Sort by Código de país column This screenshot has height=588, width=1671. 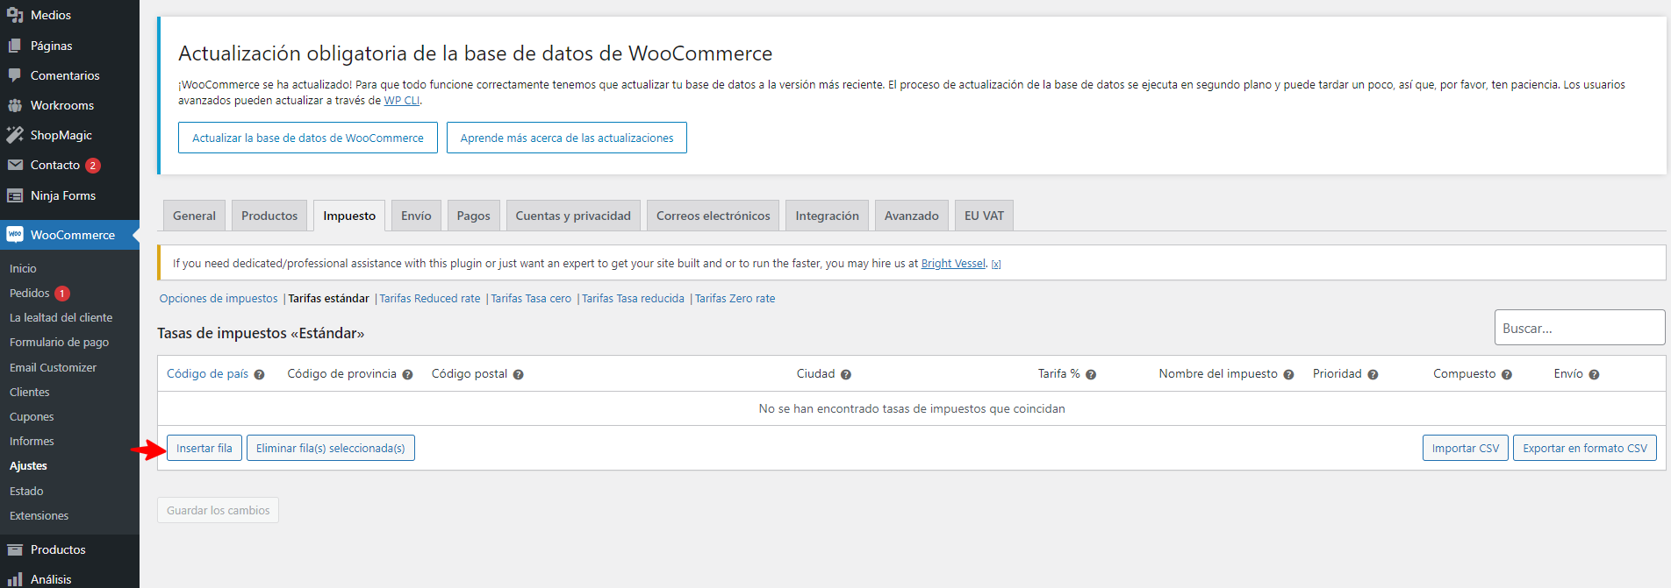click(207, 374)
